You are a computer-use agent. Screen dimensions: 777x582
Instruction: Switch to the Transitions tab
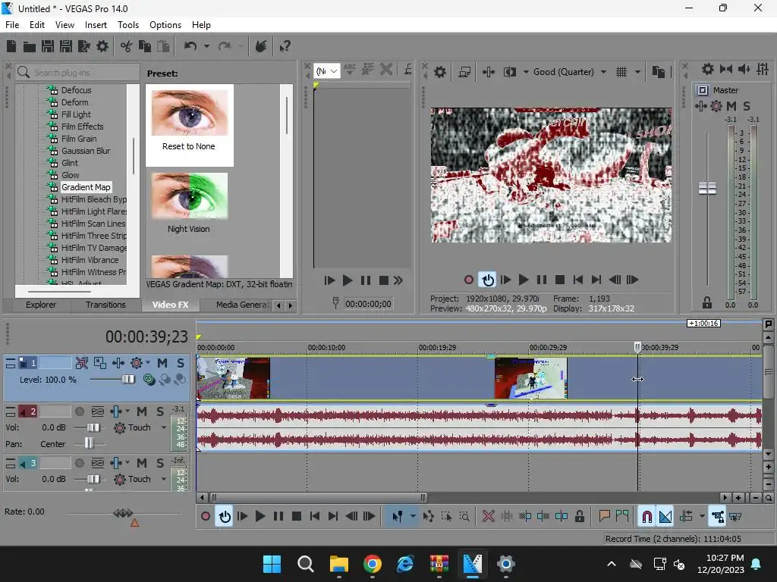pyautogui.click(x=105, y=305)
